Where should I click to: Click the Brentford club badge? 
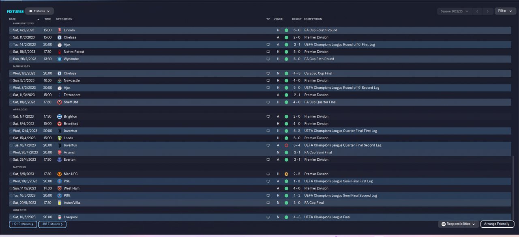[59, 124]
